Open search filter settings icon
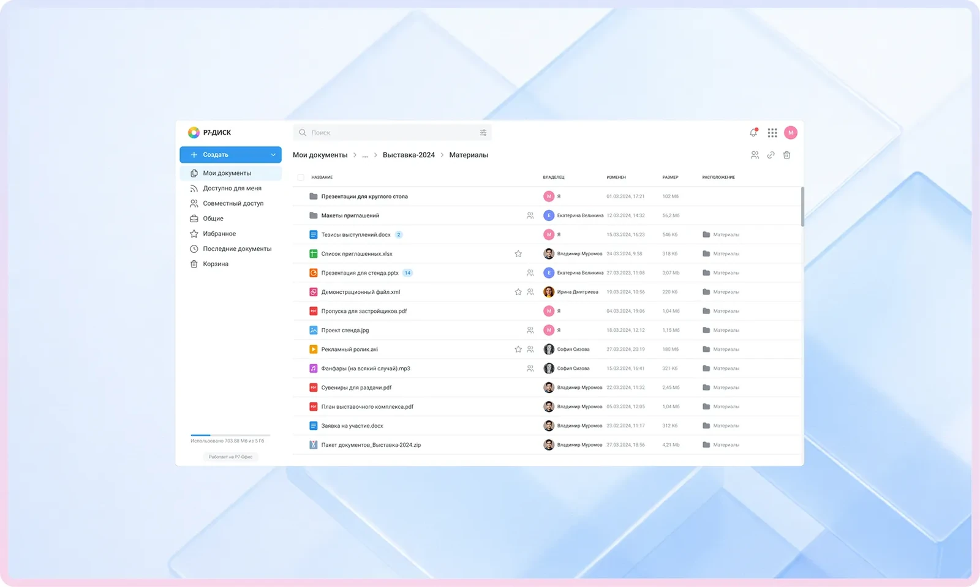980x587 pixels. coord(483,132)
